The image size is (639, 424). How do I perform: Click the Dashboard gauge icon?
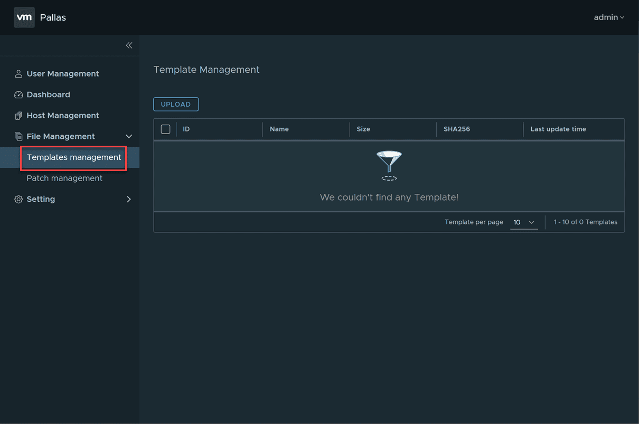18,95
